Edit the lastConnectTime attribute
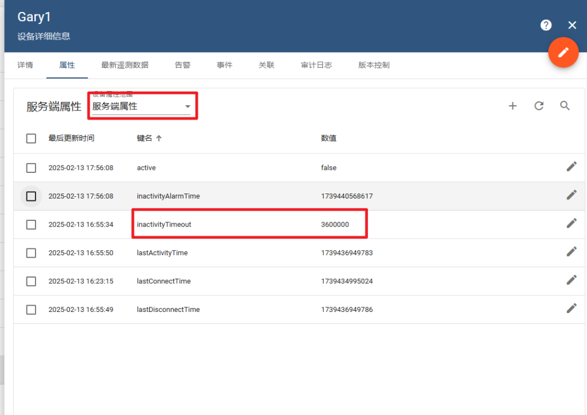Screen dimensions: 587x415 click(x=572, y=280)
